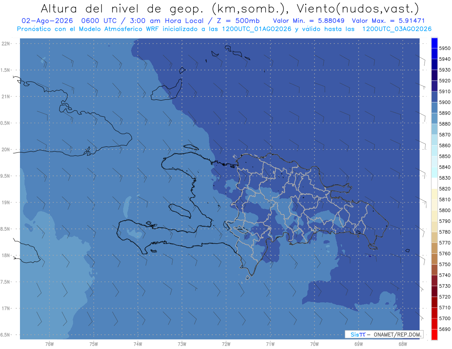Viewport: 452px width, 349px height.
Task: Click the colorbar value "5860"
Action: click(444, 145)
